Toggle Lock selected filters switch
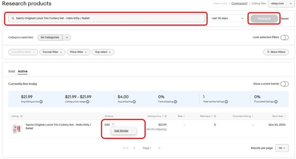 point(285,38)
